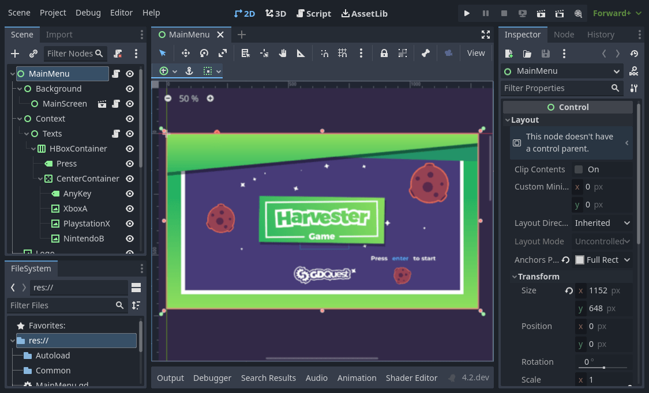The image size is (649, 393).
Task: Open the Debug menu
Action: click(x=88, y=12)
